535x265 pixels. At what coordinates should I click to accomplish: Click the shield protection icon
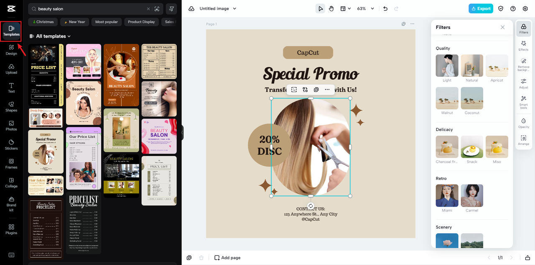click(501, 8)
